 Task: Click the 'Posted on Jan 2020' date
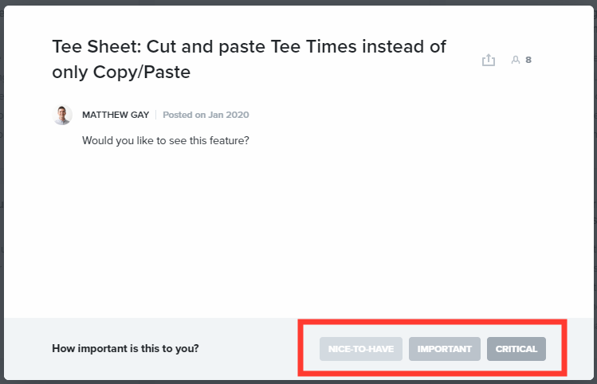[206, 115]
